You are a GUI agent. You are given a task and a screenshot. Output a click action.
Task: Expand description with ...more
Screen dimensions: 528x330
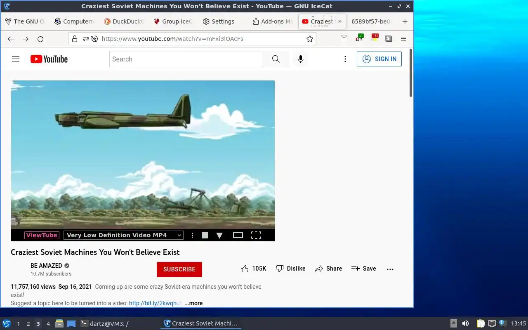pos(193,303)
